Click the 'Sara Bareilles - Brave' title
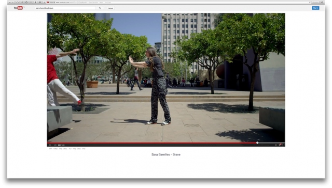Image resolution: width=332 pixels, height=188 pixels. (x=166, y=154)
